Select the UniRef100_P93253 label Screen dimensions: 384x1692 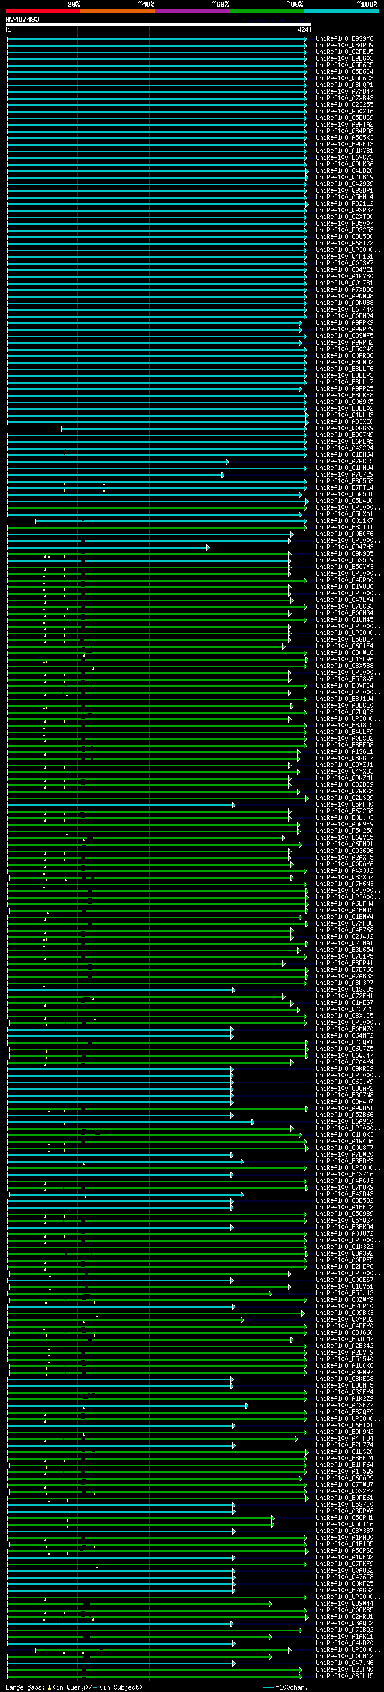(x=344, y=230)
